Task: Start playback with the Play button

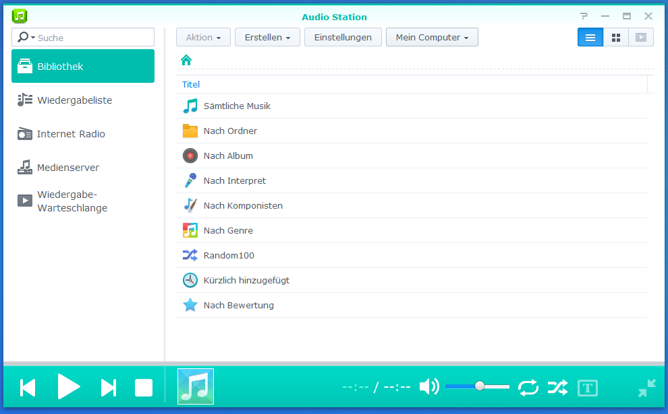Action: coord(69,387)
